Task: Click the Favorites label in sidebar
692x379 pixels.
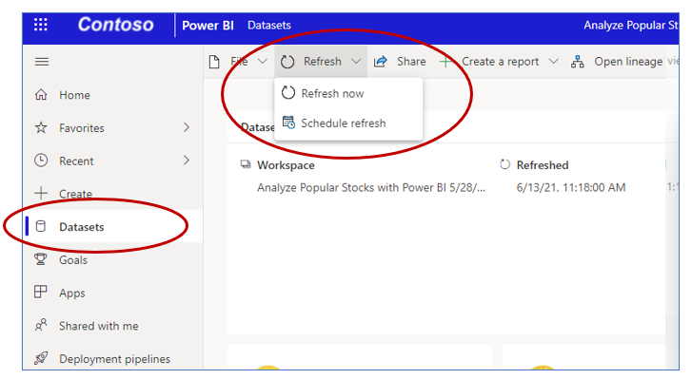Action: (x=82, y=128)
